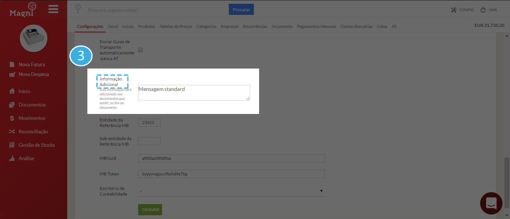
Task: Click the Análise chart icon
Action: pyautogui.click(x=12, y=158)
